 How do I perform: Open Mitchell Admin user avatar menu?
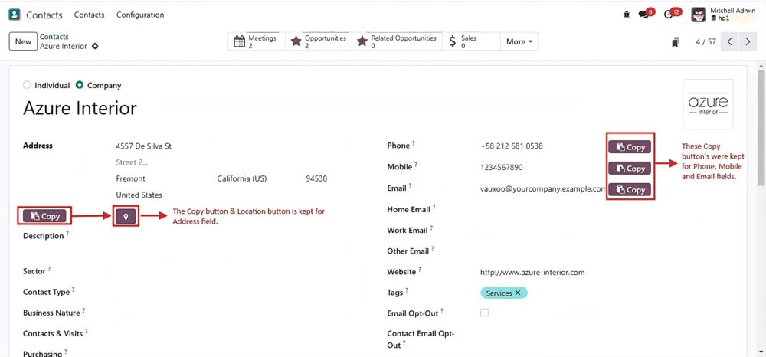699,15
